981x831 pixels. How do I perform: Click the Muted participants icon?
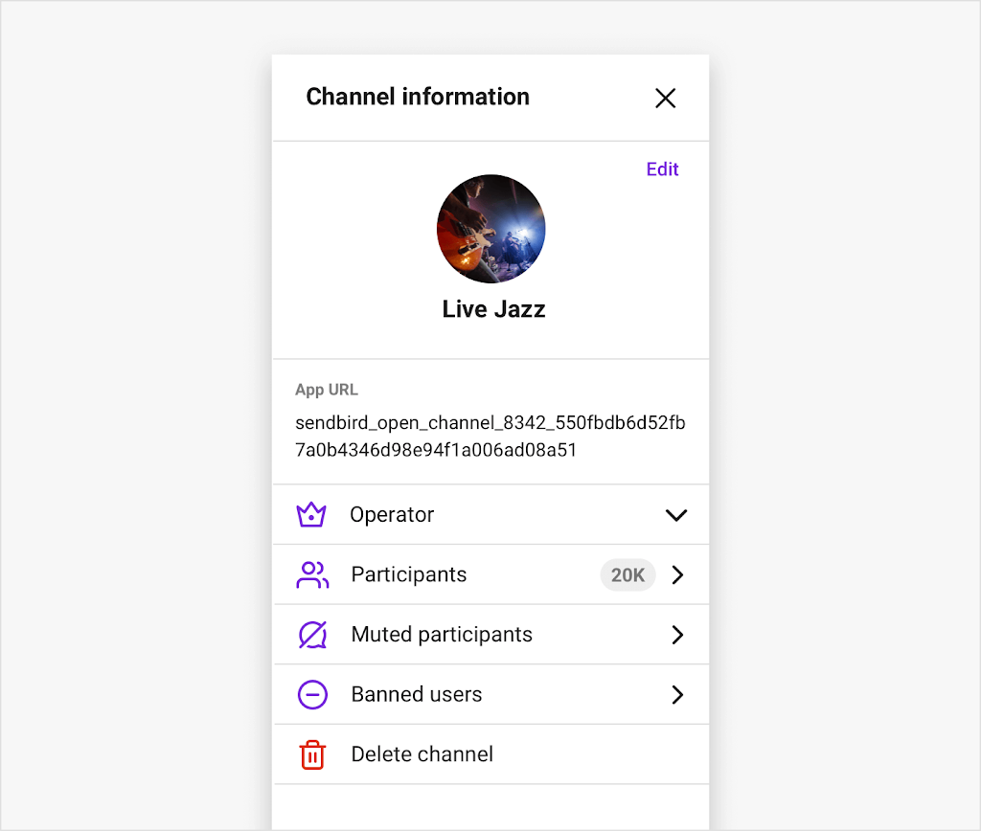pyautogui.click(x=312, y=636)
